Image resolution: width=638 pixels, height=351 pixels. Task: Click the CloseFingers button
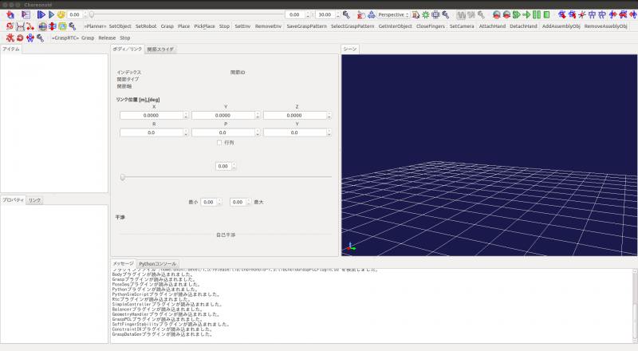coord(431,26)
